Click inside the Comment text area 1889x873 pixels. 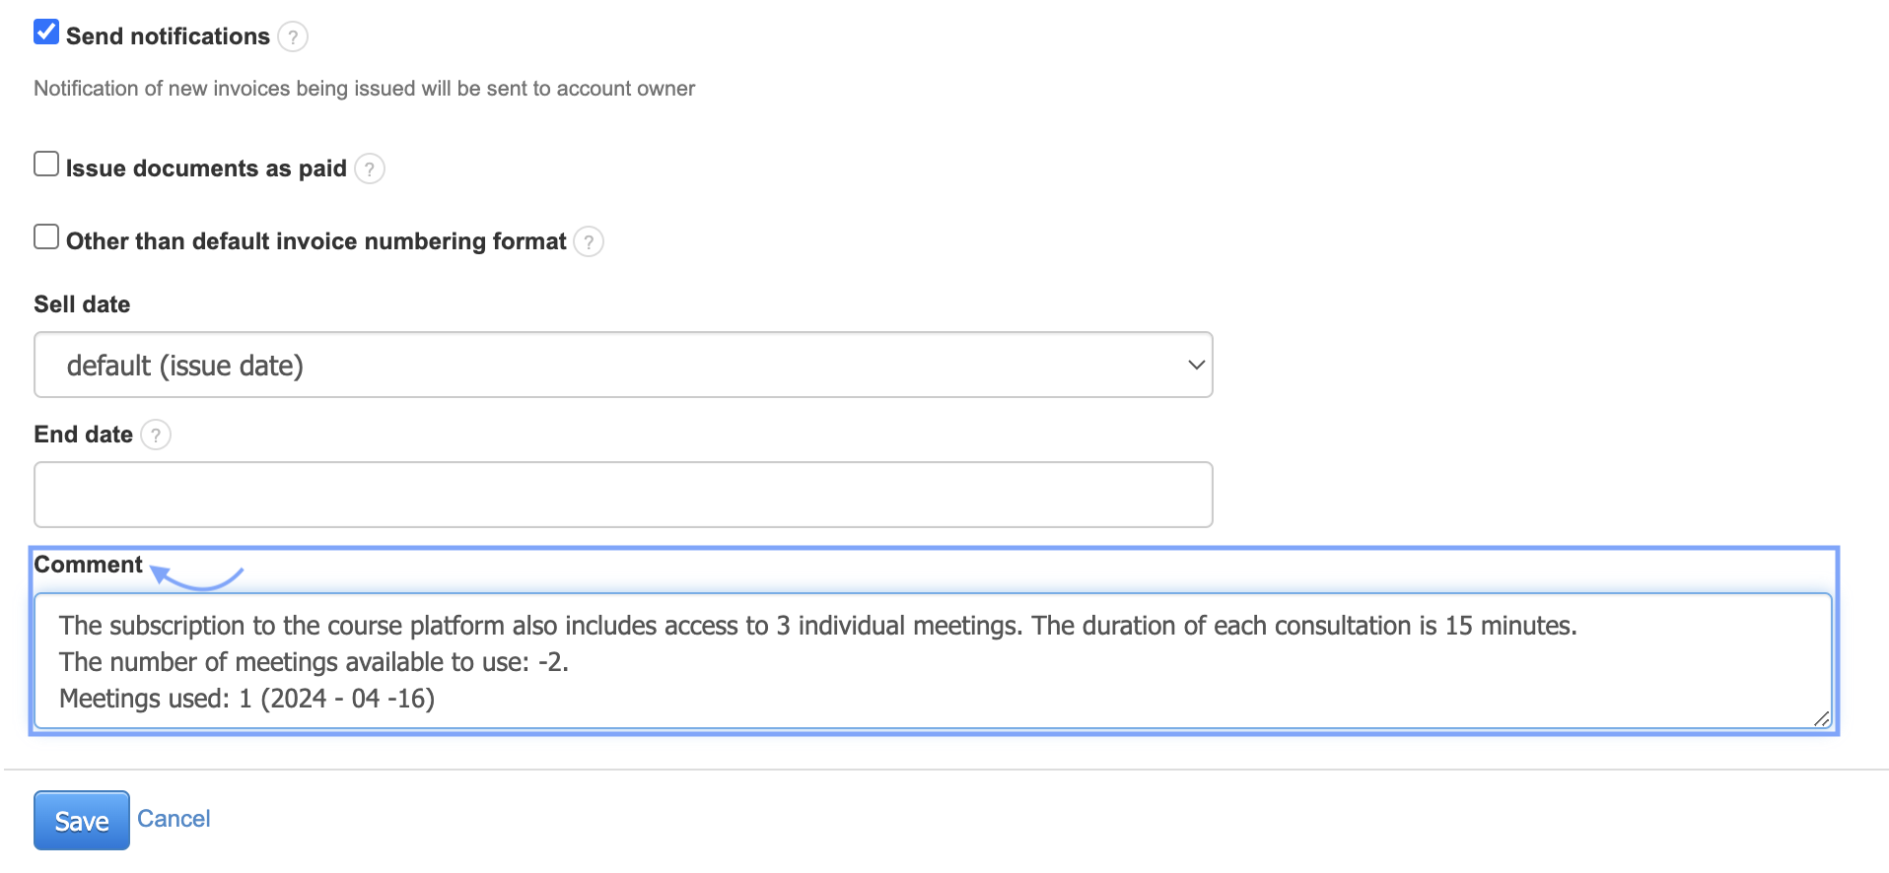(933, 662)
